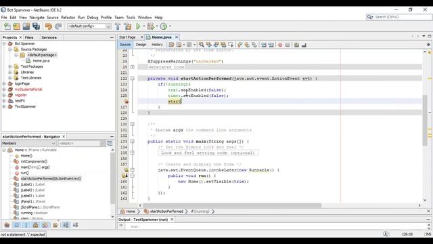433x244 pixels.
Task: Toggle Sort by Source in Navigator
Action: click(75, 225)
